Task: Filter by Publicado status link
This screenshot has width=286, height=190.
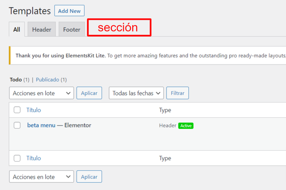Action: point(47,80)
